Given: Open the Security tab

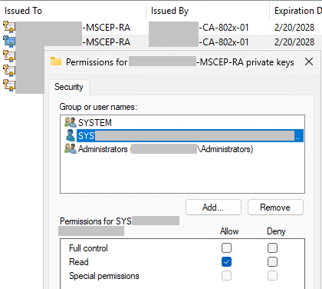Looking at the screenshot, I should (69, 87).
